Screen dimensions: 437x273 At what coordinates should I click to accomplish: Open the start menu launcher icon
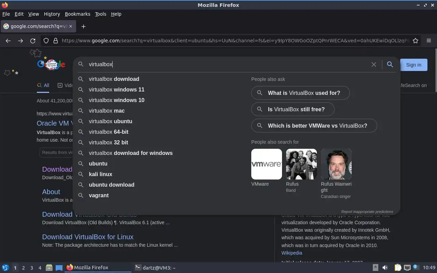click(x=5, y=268)
